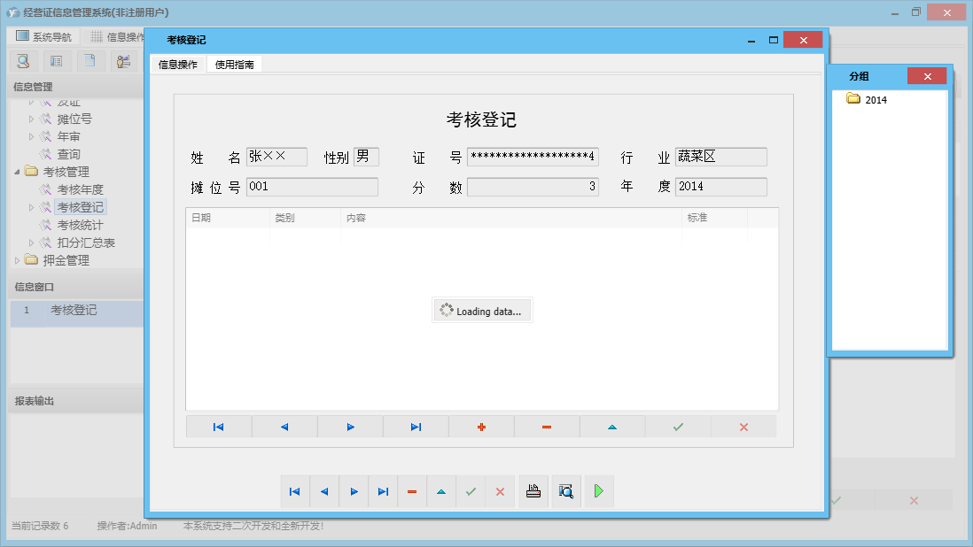Open the card view tool beside the magnifier
973x547 pixels.
coord(55,61)
